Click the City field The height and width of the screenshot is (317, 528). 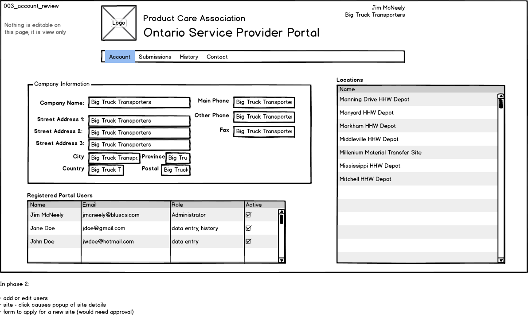tap(114, 158)
